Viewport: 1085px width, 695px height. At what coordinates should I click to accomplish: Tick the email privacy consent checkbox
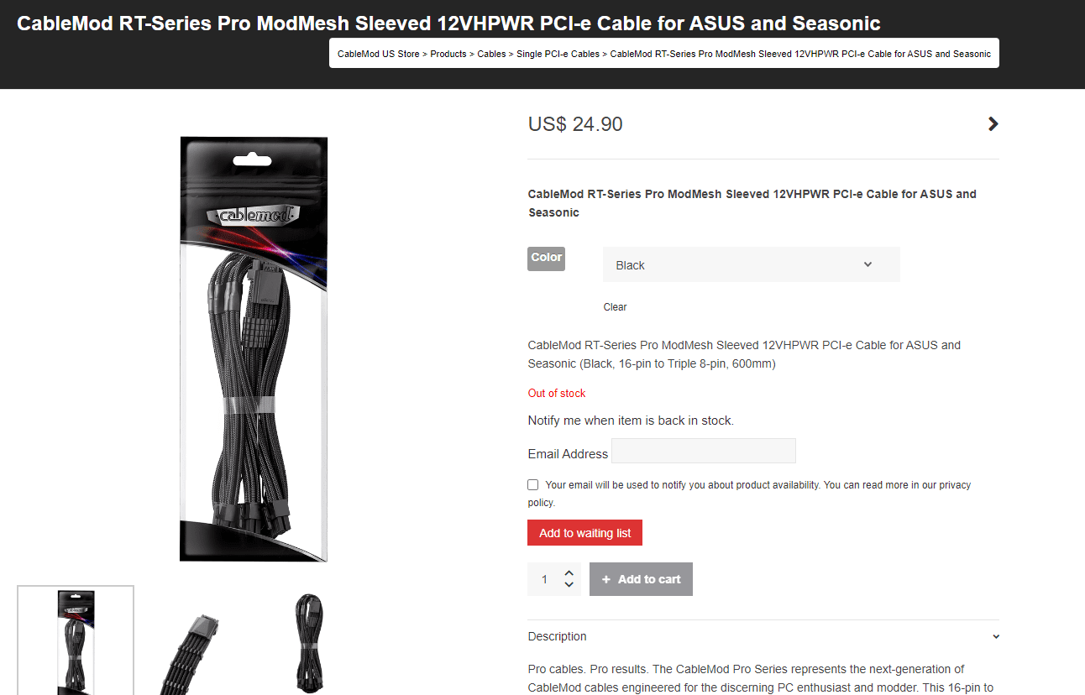point(532,484)
